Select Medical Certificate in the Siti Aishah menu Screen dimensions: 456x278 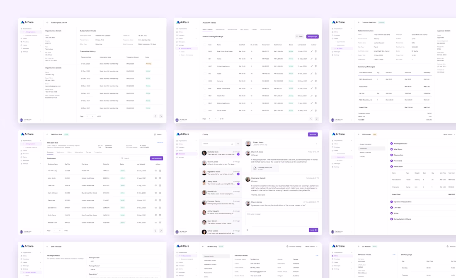pos(365,152)
